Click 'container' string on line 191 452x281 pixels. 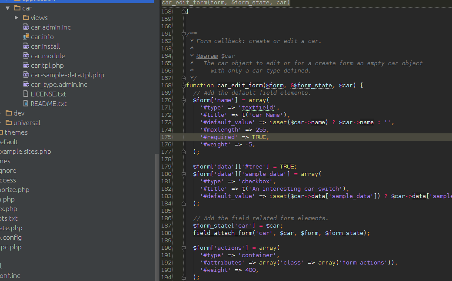tap(257, 255)
